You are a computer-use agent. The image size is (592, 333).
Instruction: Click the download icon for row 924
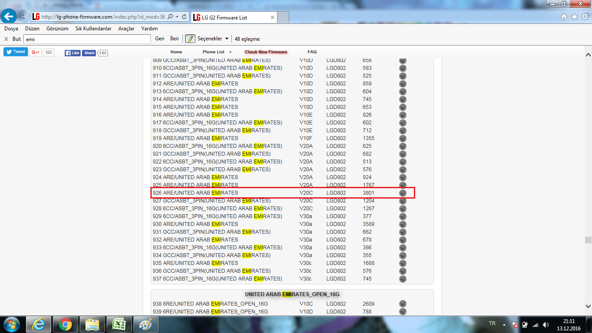[403, 177]
